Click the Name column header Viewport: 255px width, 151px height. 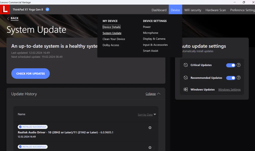[21, 114]
